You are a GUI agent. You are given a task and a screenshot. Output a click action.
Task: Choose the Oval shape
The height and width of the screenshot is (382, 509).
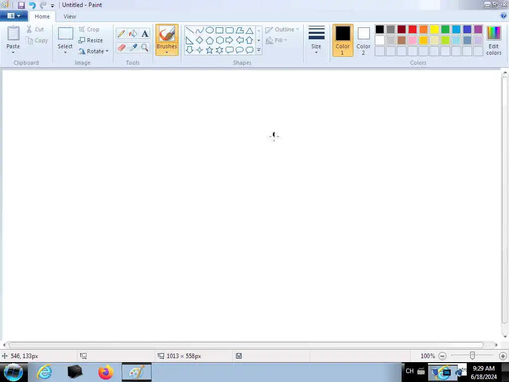click(210, 30)
